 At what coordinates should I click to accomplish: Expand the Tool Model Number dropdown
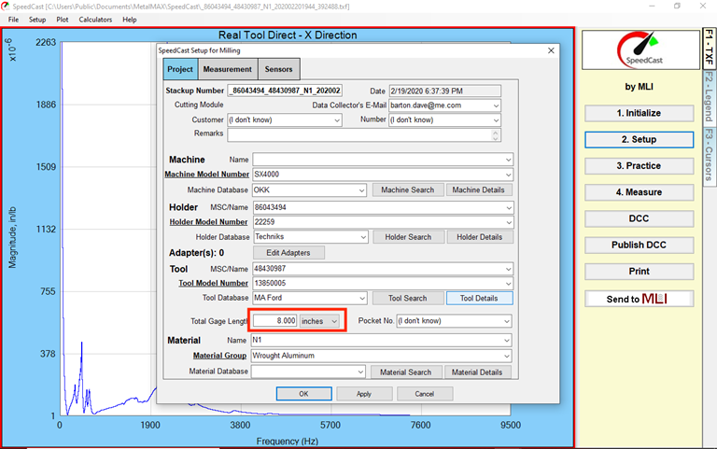[508, 284]
